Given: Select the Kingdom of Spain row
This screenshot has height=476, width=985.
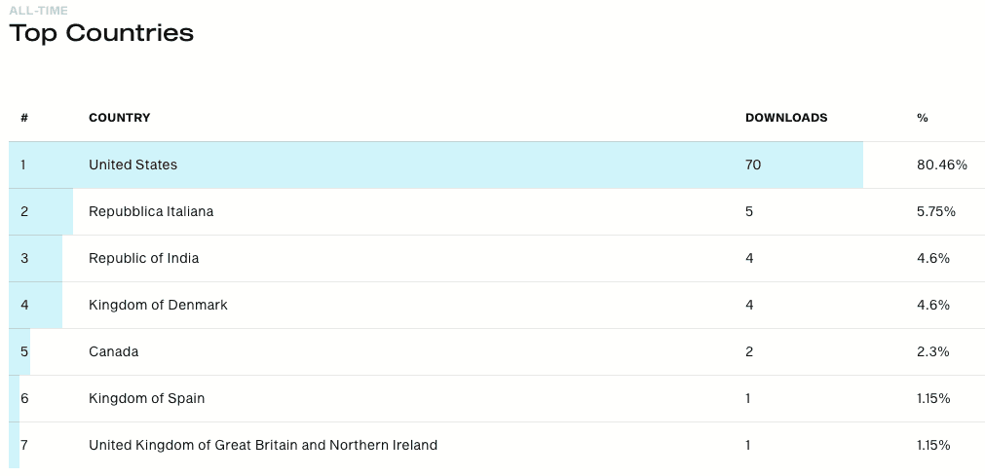Looking at the screenshot, I should pyautogui.click(x=497, y=399).
